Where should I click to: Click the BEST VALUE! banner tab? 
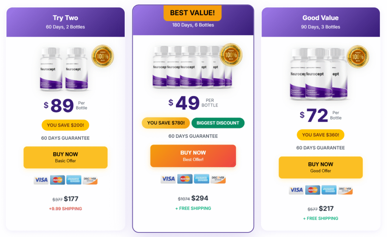(x=192, y=13)
